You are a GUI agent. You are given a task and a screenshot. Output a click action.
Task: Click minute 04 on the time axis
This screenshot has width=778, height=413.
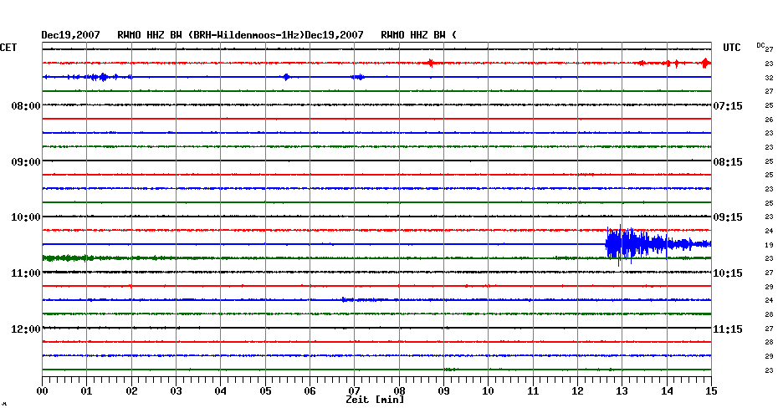tap(221, 391)
